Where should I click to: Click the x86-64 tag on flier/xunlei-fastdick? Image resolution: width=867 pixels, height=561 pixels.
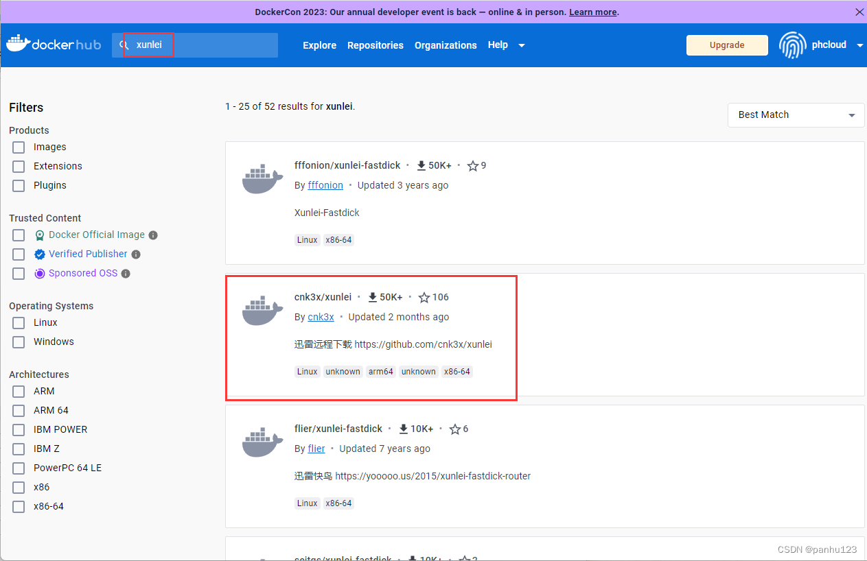point(338,503)
